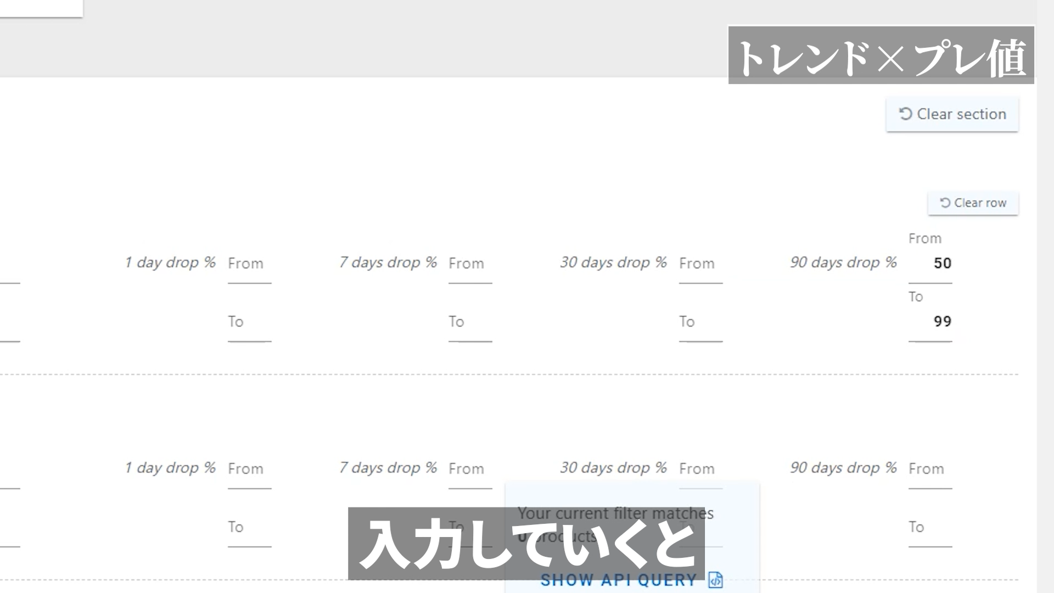
Task: Click the Clear section button
Action: [952, 114]
